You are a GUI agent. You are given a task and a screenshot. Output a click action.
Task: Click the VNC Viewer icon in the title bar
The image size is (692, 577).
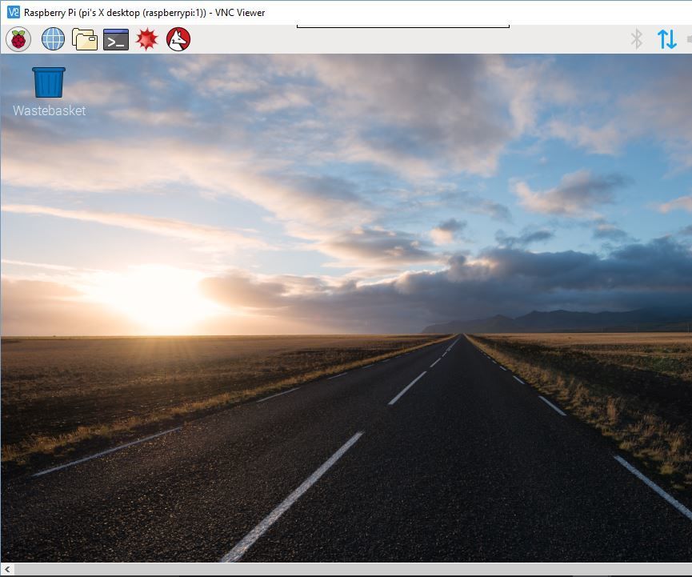(11, 12)
